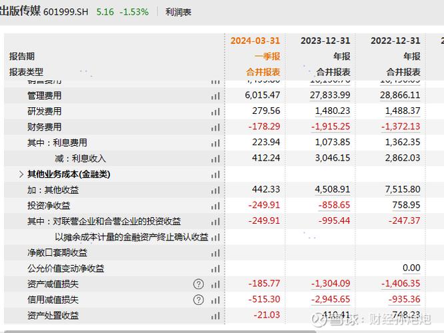Select the 2024-03-31 column header

255,41
